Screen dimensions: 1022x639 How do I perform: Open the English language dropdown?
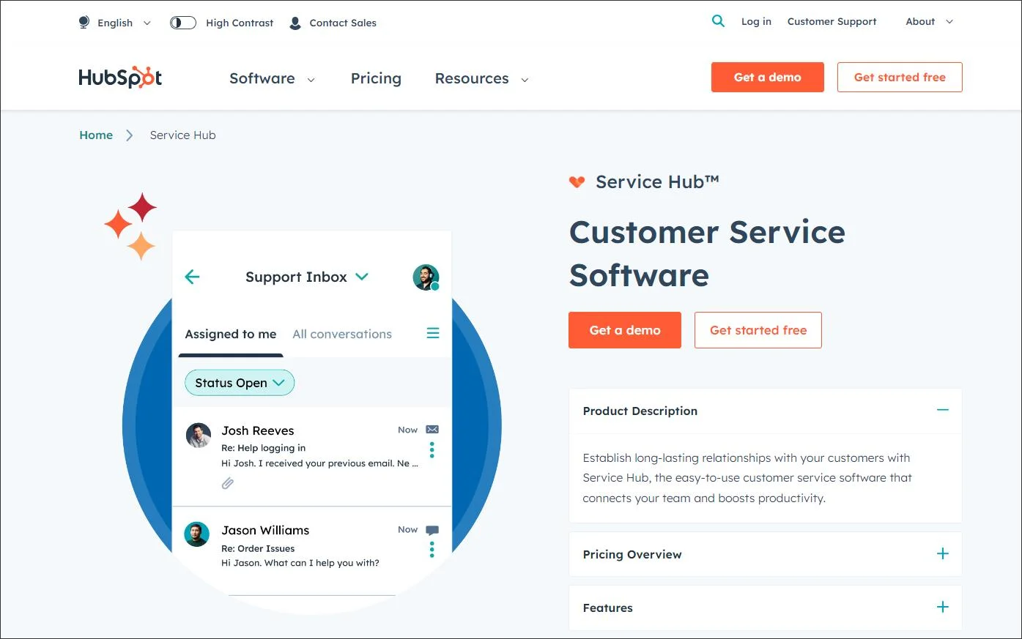[116, 23]
